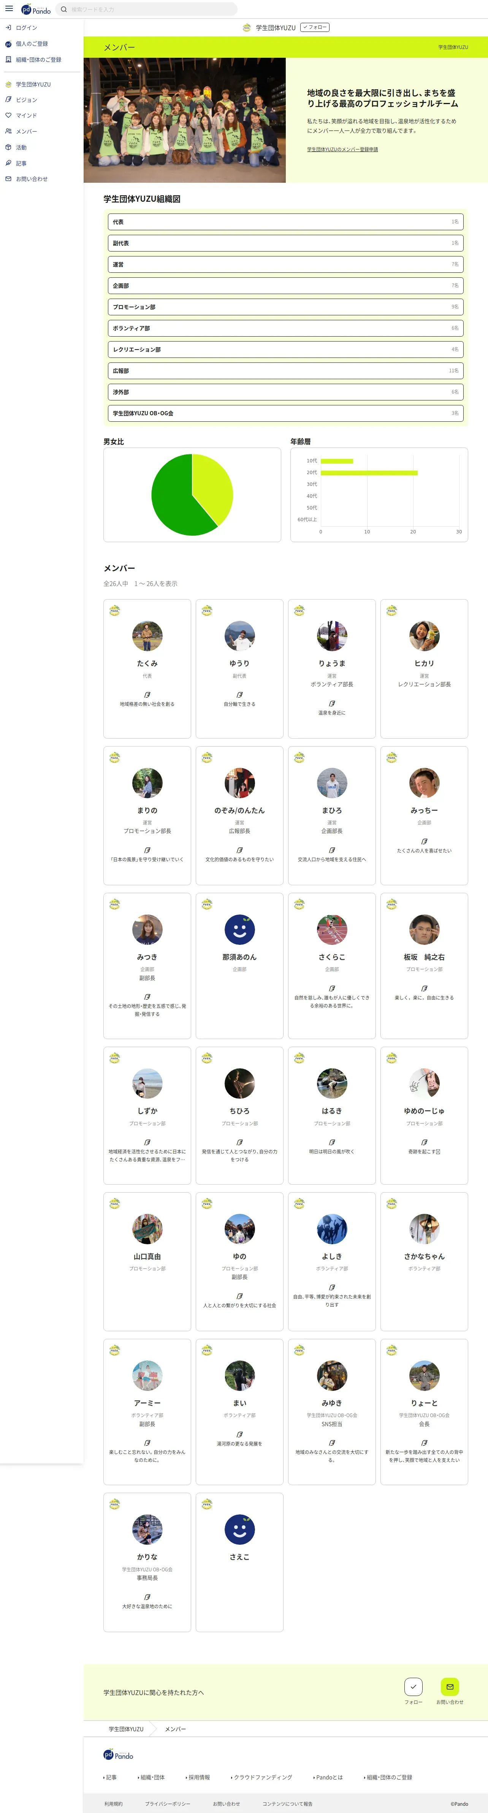Click the search magnifier icon
This screenshot has height=1813, width=488.
[64, 10]
